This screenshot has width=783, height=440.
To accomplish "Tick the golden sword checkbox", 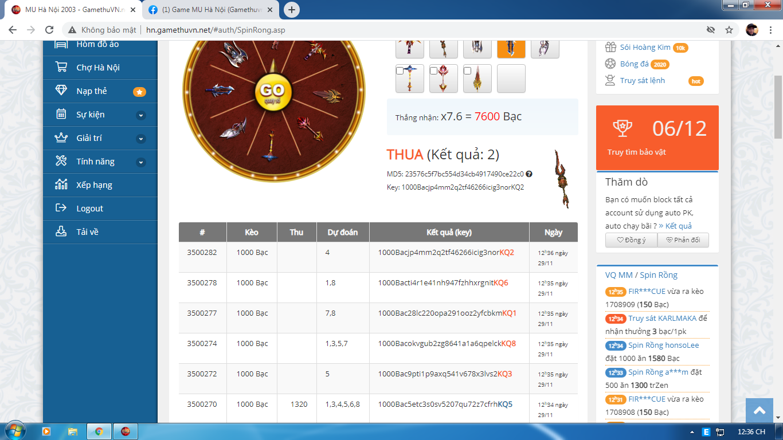I will [x=468, y=71].
